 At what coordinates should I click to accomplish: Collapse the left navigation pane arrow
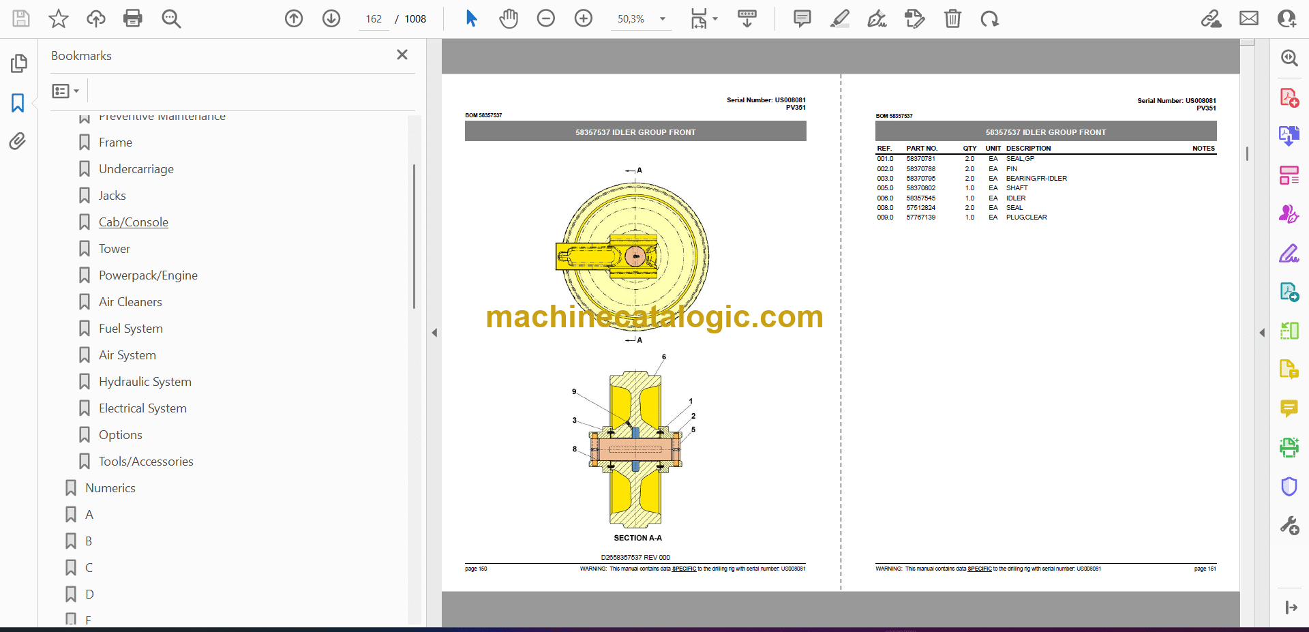(x=434, y=333)
